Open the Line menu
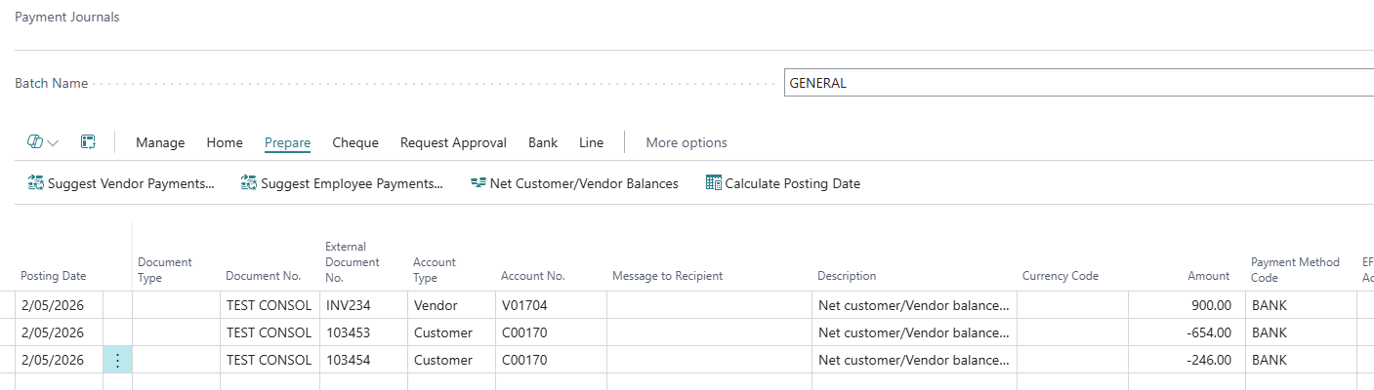1374x390 pixels. (x=591, y=142)
